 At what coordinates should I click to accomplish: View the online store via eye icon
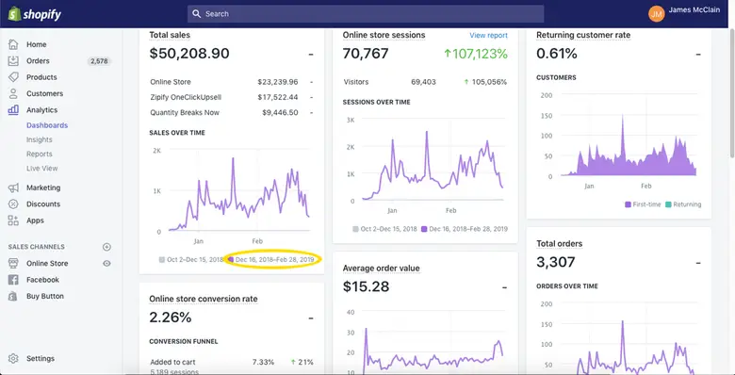106,264
